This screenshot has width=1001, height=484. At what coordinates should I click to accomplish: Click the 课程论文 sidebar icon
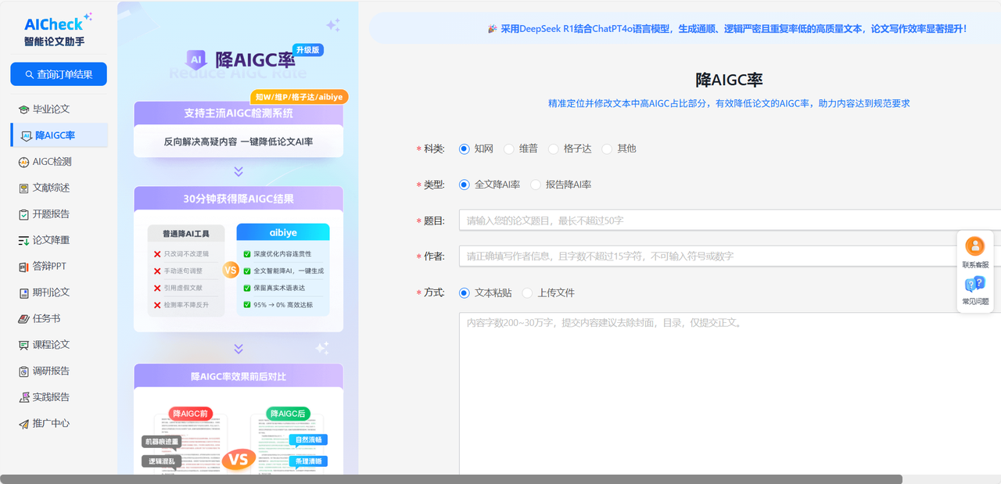pyautogui.click(x=24, y=345)
